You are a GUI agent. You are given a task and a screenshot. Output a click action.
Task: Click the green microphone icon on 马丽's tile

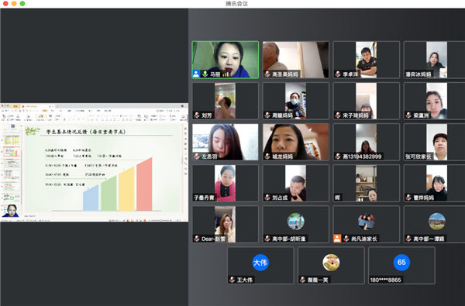pyautogui.click(x=205, y=74)
